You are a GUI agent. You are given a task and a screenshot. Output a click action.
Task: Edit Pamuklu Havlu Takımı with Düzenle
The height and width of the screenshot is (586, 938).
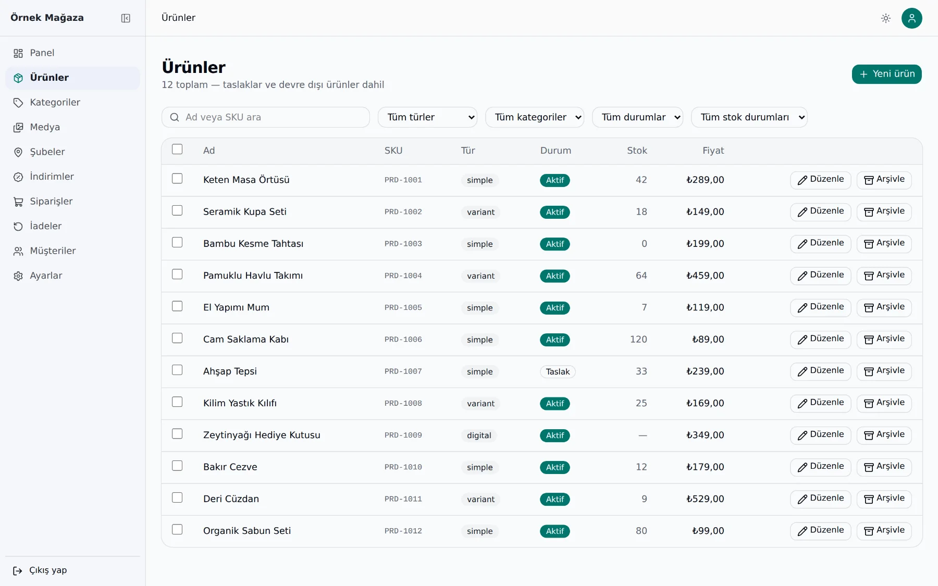pos(821,276)
